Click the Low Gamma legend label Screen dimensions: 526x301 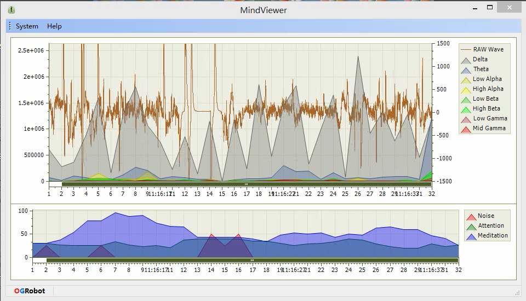490,118
